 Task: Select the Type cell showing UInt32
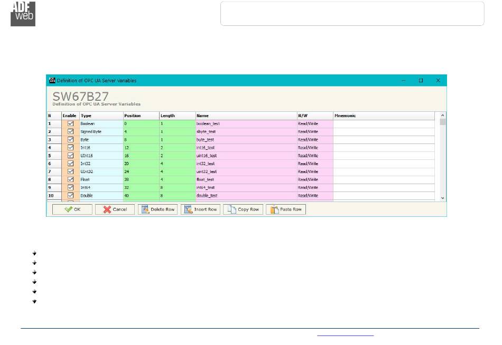(x=100, y=171)
